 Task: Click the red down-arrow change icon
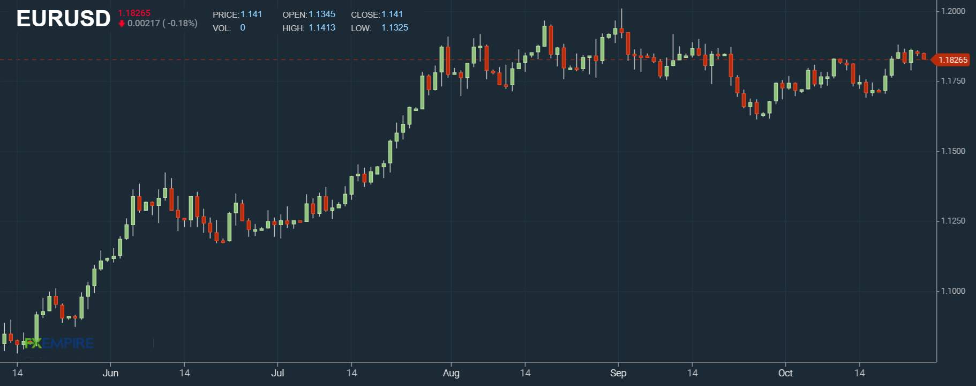coord(122,24)
